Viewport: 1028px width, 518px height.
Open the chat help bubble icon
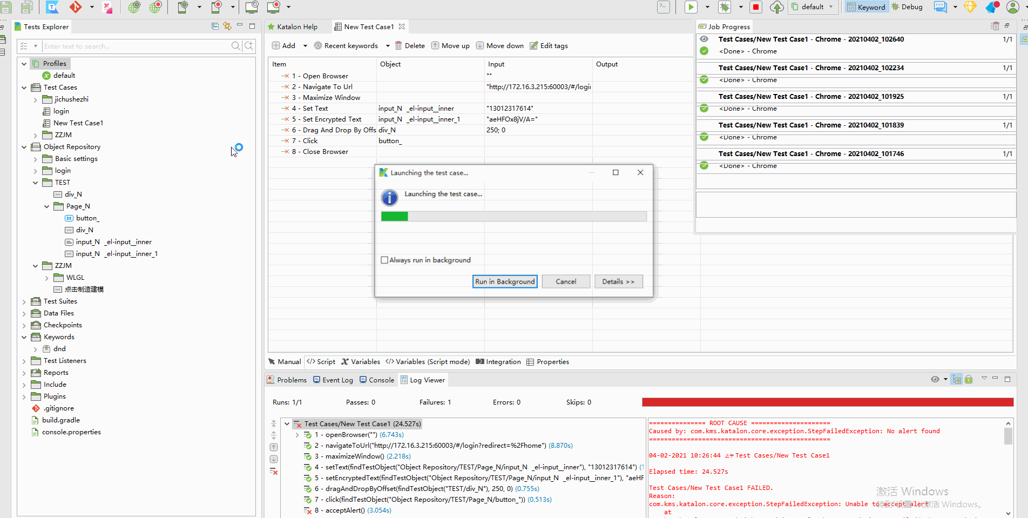point(941,7)
